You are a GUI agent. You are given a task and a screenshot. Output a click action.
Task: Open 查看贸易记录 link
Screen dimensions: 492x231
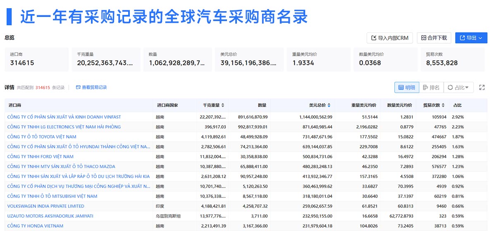91,88
